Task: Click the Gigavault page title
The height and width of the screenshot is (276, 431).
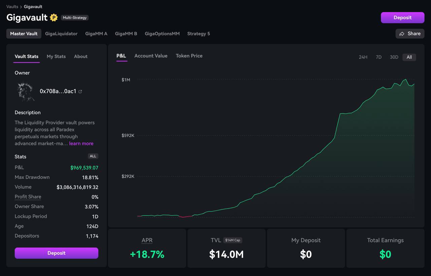Action: pyautogui.click(x=27, y=17)
